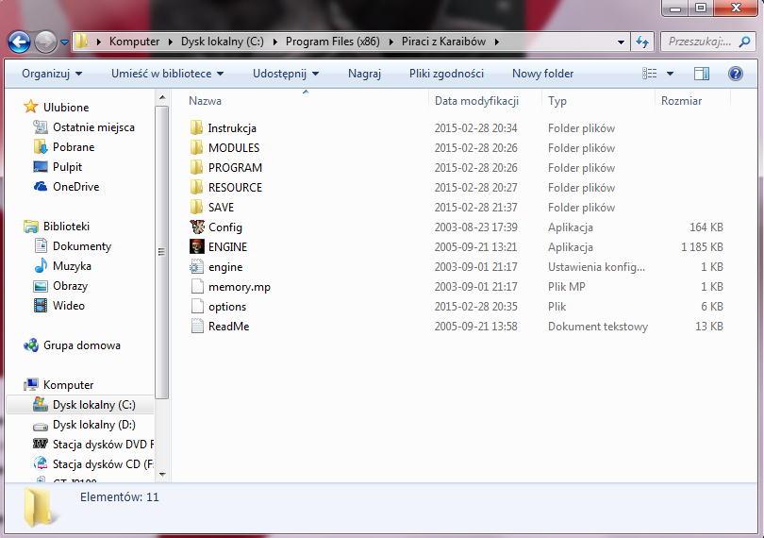
Task: Create a Nowy folder
Action: tap(542, 74)
